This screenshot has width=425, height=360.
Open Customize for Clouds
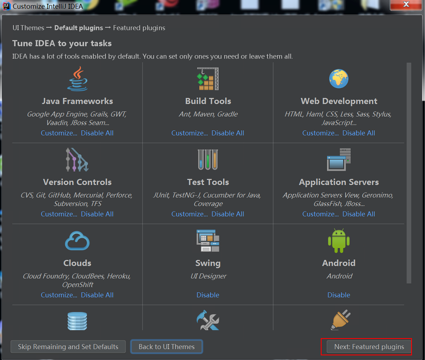(x=59, y=295)
